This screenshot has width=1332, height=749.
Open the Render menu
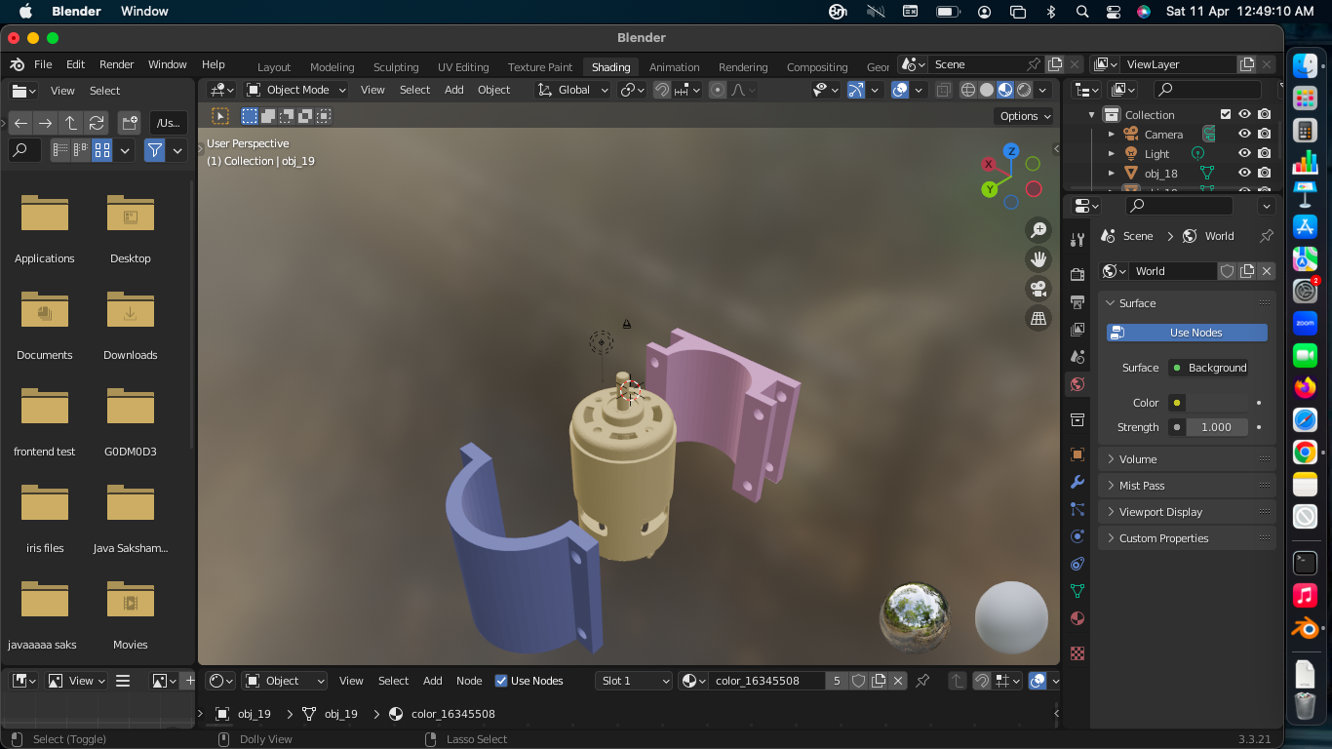point(116,64)
